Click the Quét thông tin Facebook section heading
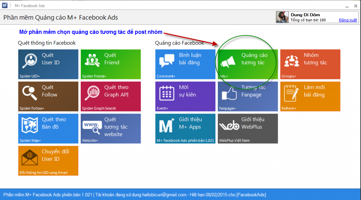The height and width of the screenshot is (200, 361). tap(47, 43)
